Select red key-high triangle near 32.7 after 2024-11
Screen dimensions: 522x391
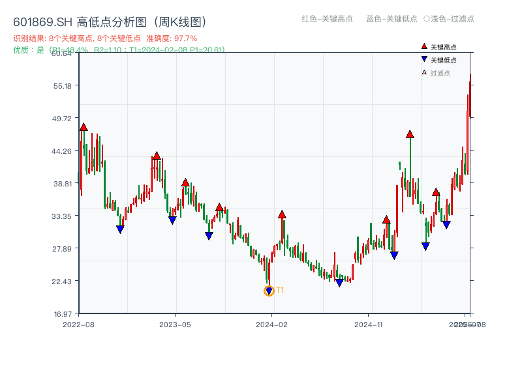pos(386,220)
